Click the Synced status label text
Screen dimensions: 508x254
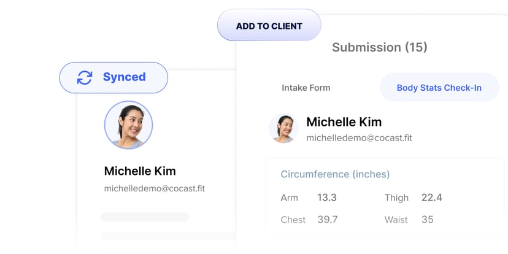pyautogui.click(x=124, y=77)
